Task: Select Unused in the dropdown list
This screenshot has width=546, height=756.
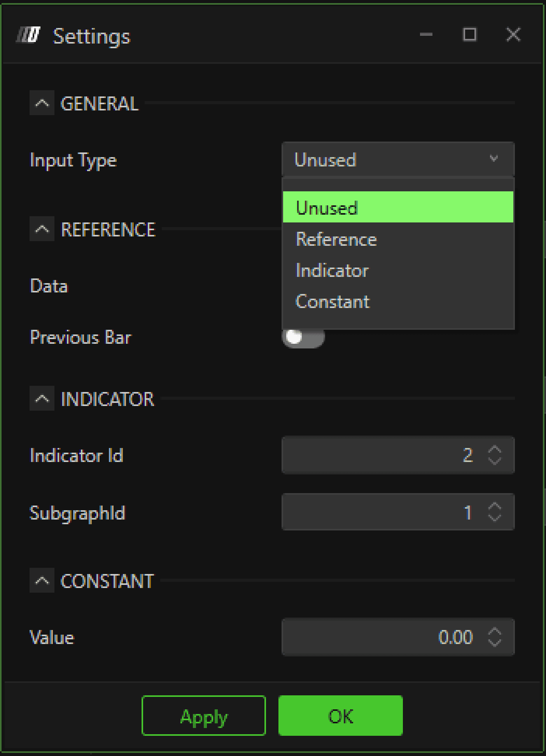Action: pos(397,207)
